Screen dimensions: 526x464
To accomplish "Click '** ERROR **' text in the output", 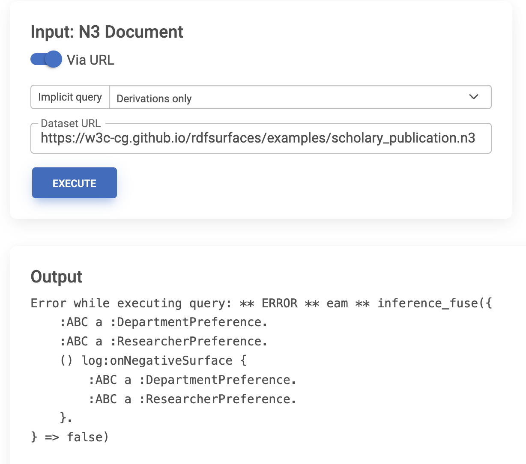I will tap(279, 303).
